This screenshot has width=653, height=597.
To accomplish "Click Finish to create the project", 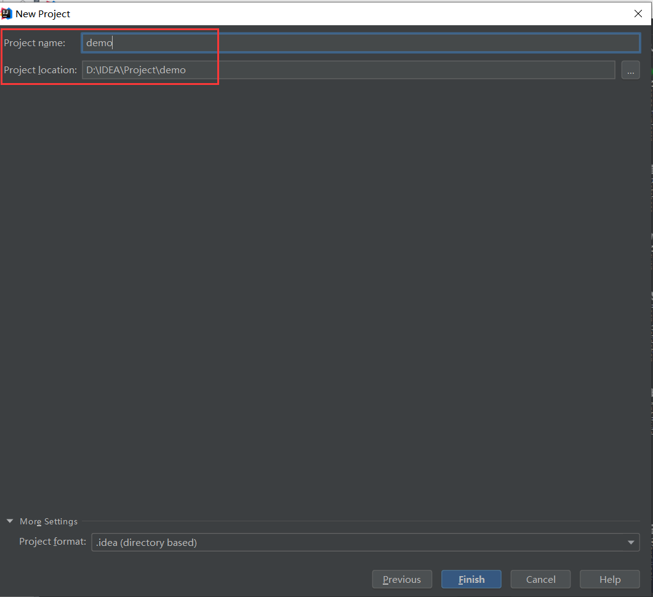I will click(471, 579).
